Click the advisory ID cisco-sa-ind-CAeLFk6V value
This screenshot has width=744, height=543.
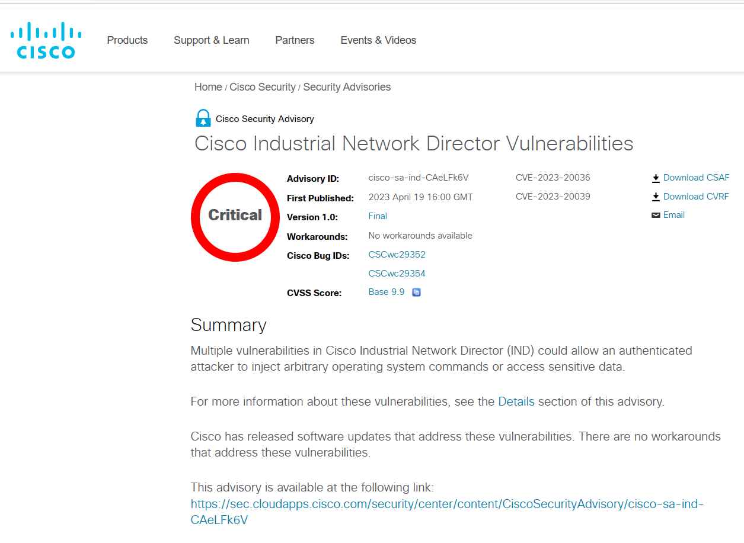pos(419,178)
